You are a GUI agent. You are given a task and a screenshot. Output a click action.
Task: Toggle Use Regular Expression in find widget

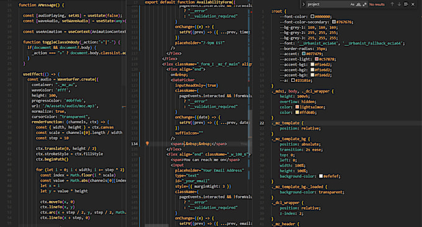(x=365, y=4)
